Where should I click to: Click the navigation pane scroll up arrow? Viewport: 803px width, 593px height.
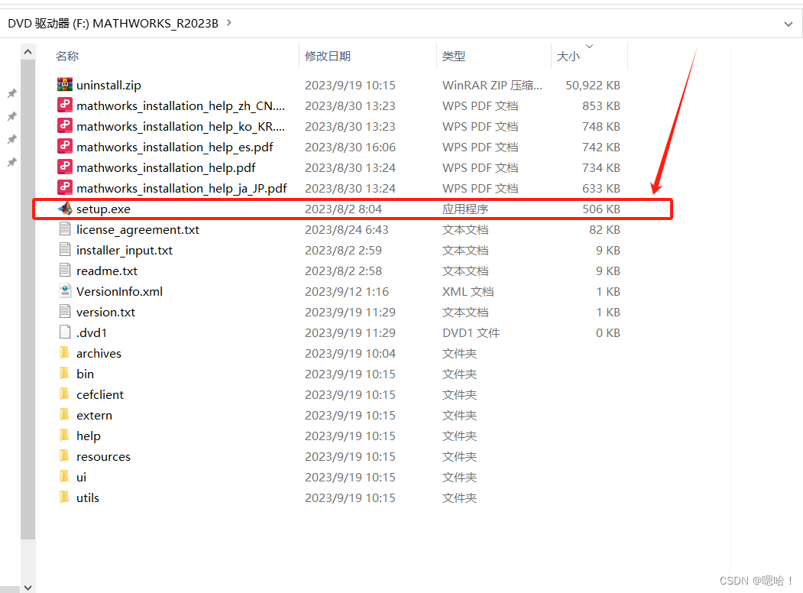pos(28,52)
